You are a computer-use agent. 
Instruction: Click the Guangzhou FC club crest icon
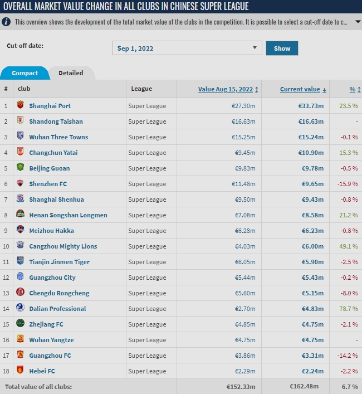(21, 355)
